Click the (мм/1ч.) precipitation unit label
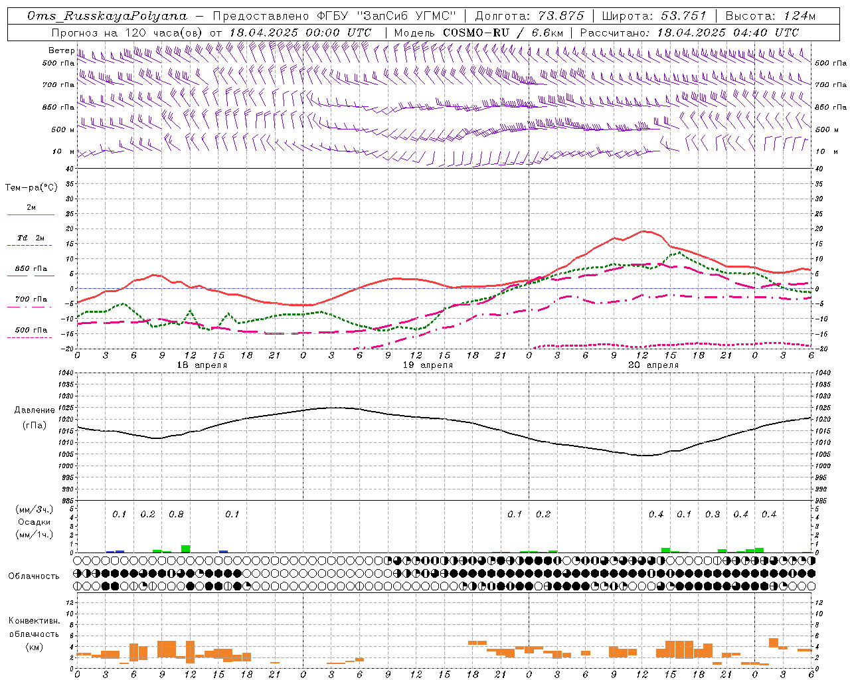Image resolution: width=850 pixels, height=680 pixels. 35,535
